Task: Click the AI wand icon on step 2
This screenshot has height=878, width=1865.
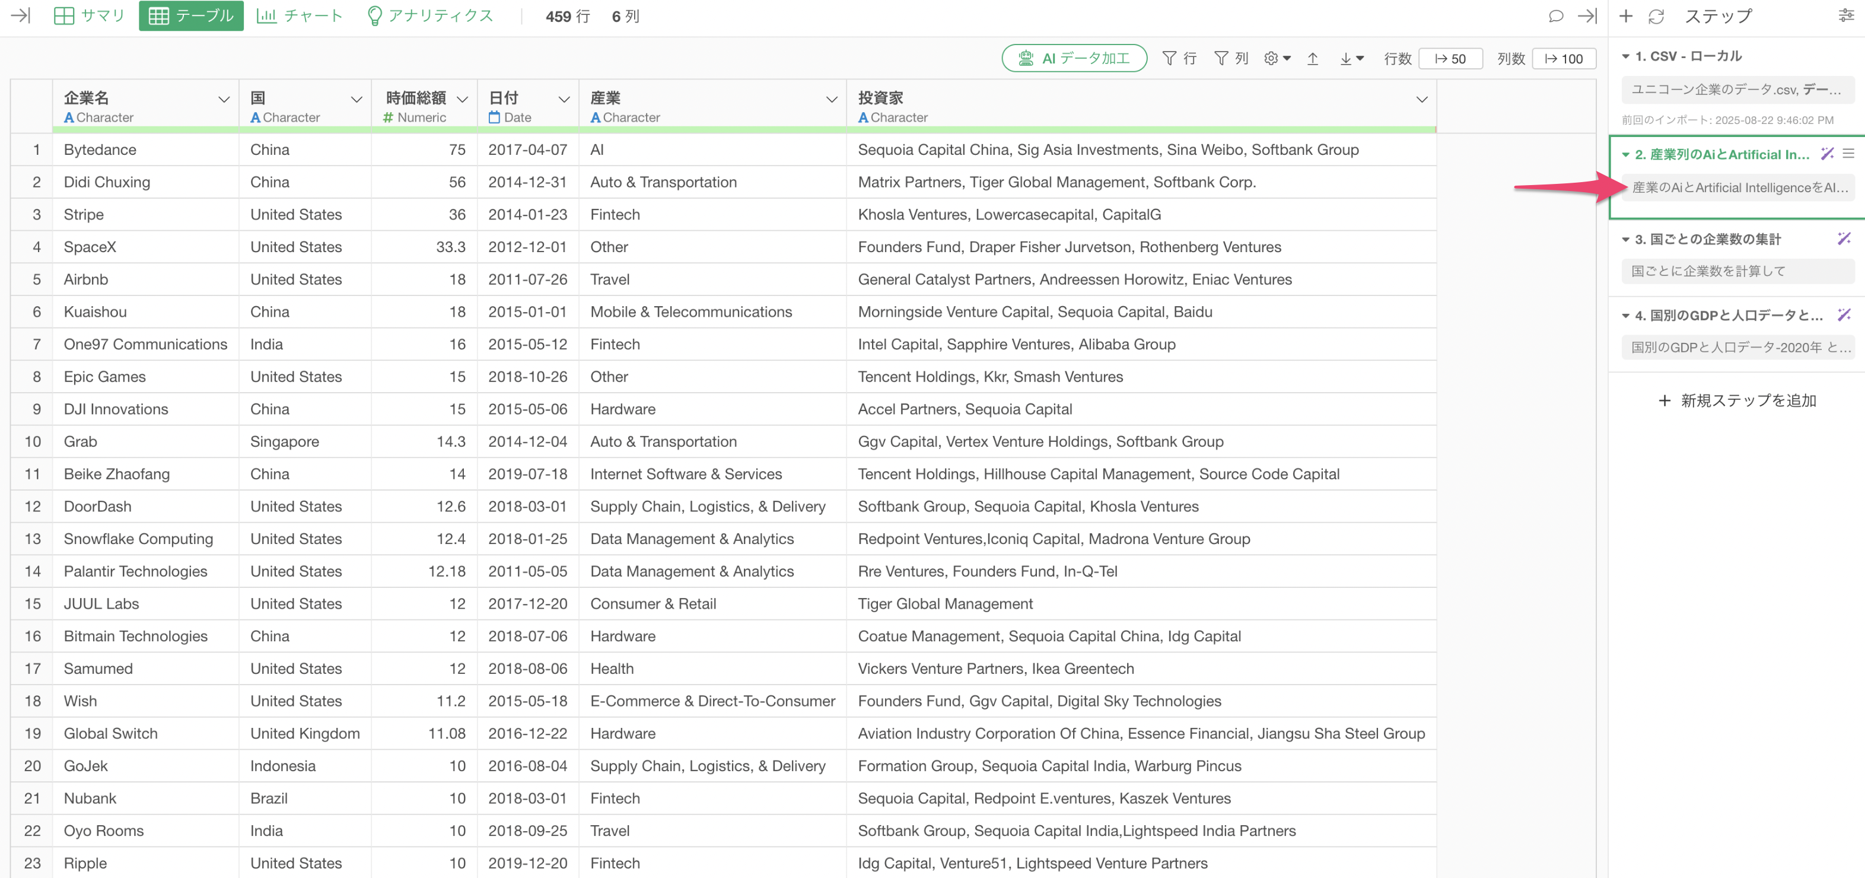Action: 1828,154
